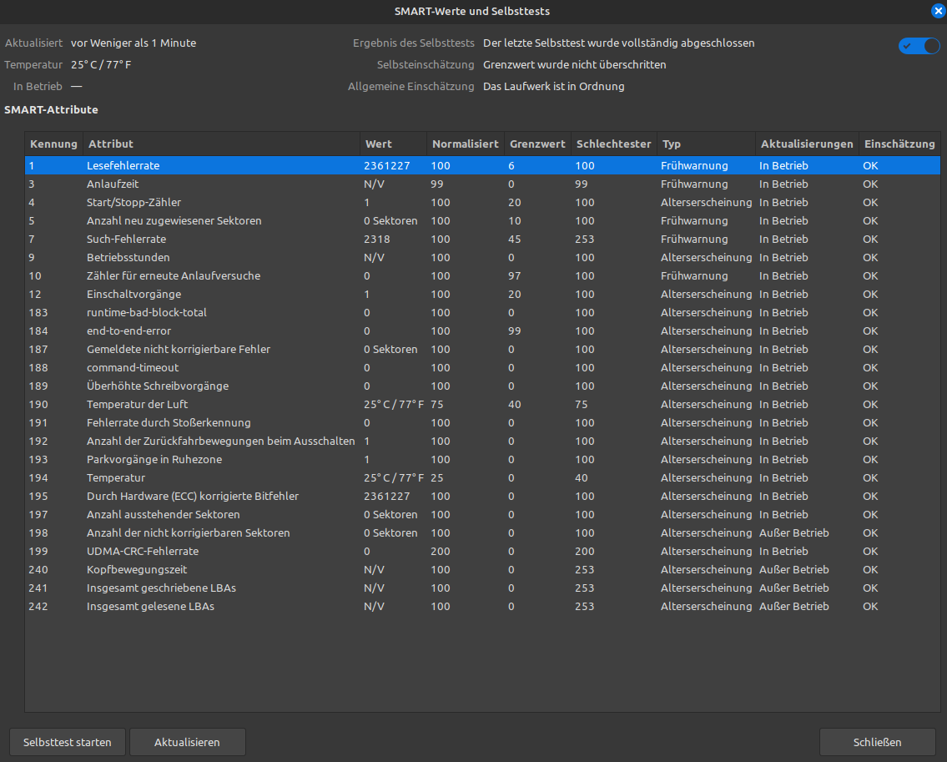Click 'Das Laufwerk ist in Ordnung' text
947x762 pixels.
554,87
